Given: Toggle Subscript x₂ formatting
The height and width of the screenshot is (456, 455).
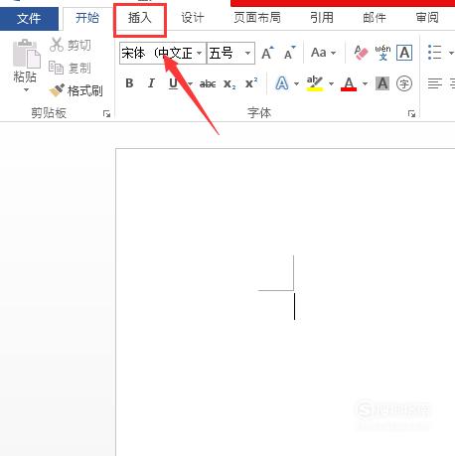Looking at the screenshot, I should (229, 83).
